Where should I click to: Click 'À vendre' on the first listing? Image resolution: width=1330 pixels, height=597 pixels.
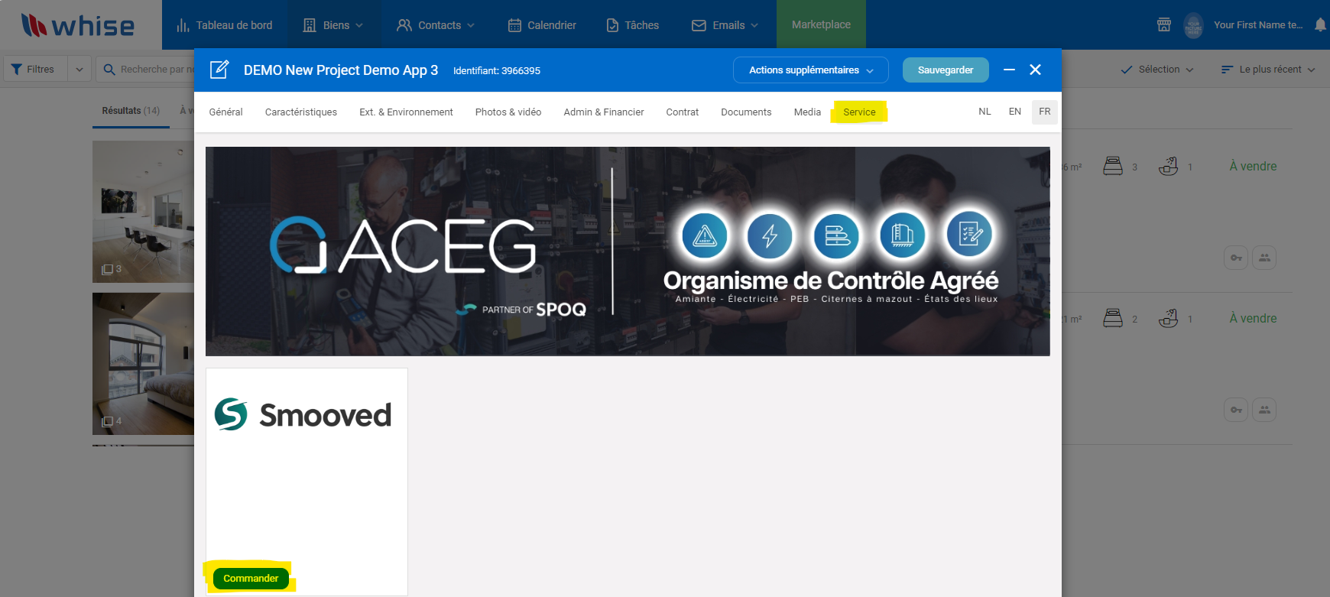tap(1253, 166)
